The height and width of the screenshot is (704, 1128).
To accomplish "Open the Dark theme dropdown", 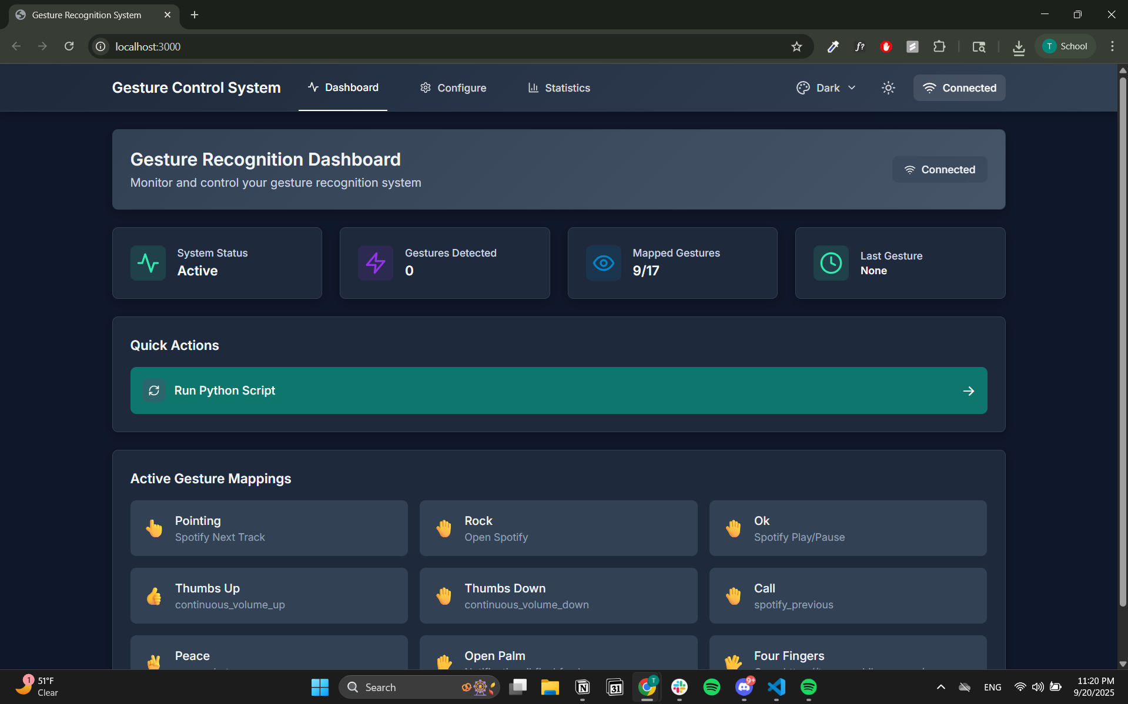I will coord(826,87).
